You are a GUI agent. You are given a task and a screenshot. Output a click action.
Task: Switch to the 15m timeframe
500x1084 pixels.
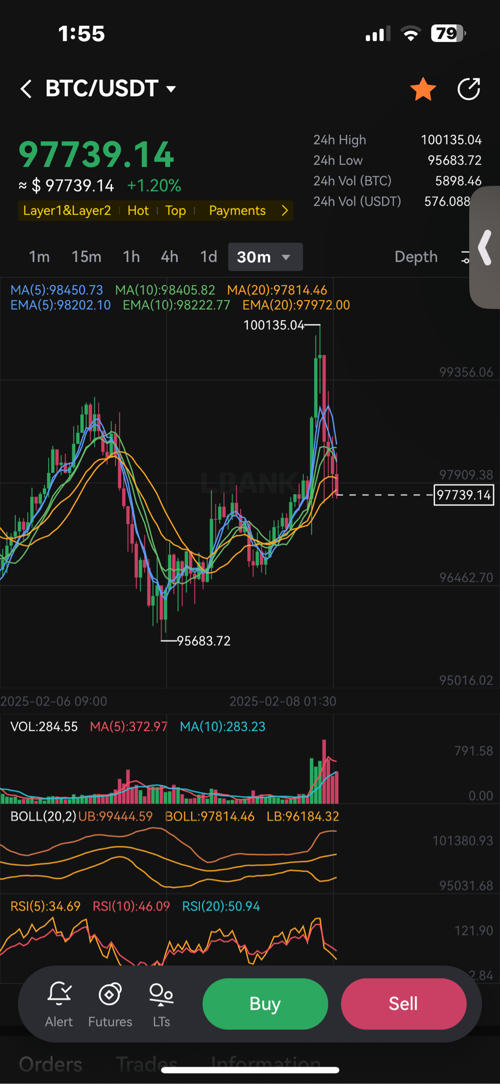pos(86,257)
